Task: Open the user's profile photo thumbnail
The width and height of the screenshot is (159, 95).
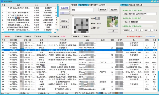Action: (112, 22)
